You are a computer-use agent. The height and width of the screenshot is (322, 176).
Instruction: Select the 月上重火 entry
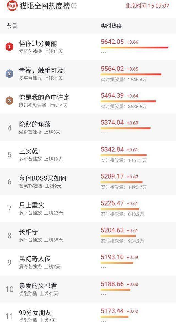[32, 205]
